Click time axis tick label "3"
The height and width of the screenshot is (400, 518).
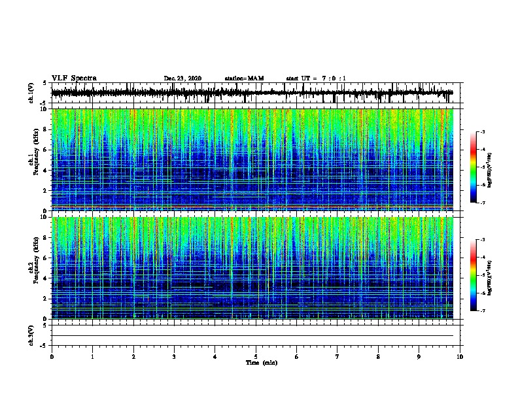[174, 356]
